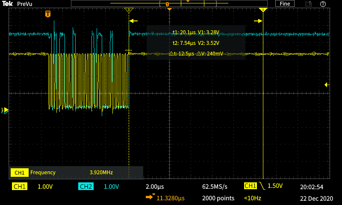Open the 2000 points record length setting
This screenshot has width=342, height=205.
click(218, 198)
